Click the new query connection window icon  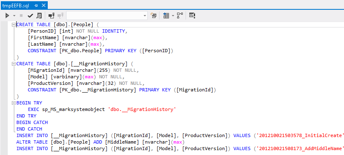pos(153,15)
